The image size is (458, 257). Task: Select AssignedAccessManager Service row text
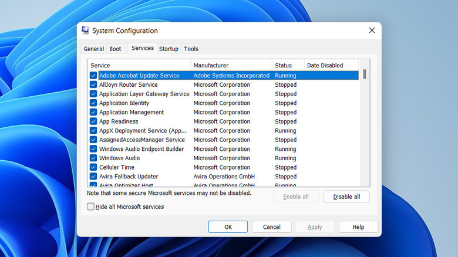coord(142,140)
